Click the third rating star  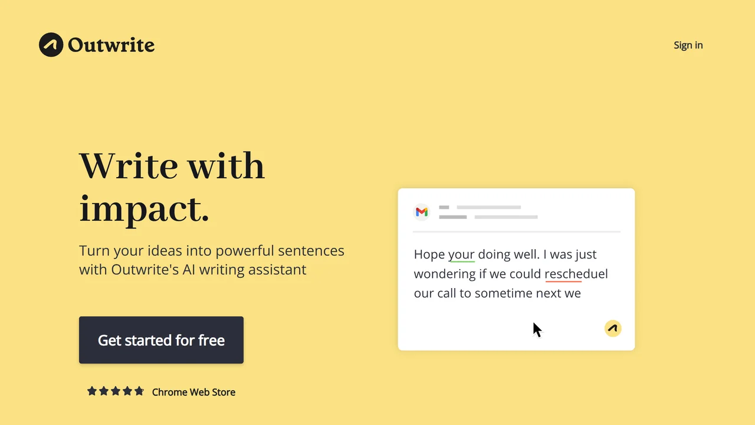pos(116,391)
